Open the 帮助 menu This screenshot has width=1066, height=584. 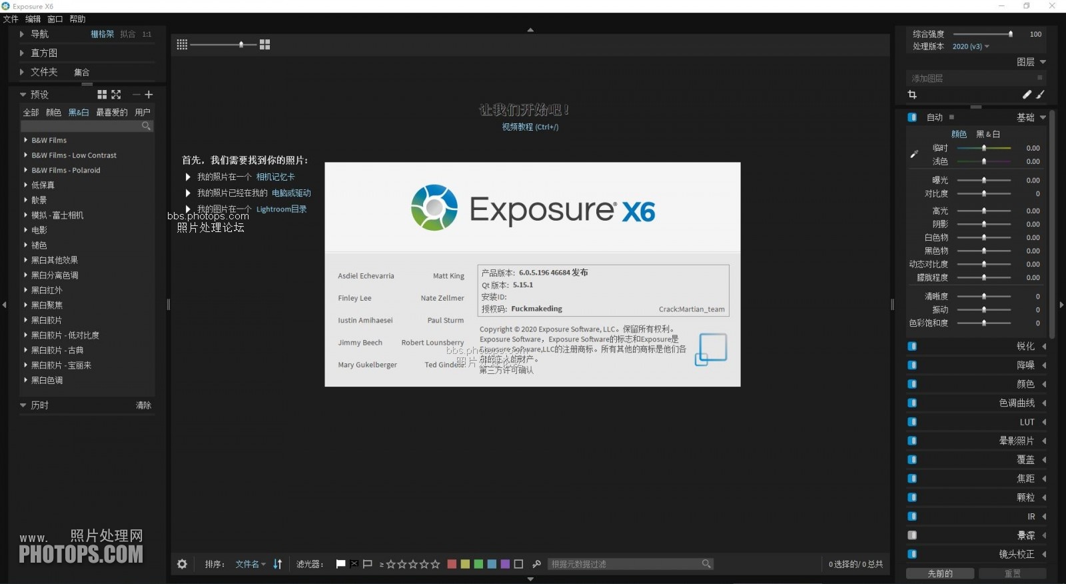pyautogui.click(x=77, y=19)
